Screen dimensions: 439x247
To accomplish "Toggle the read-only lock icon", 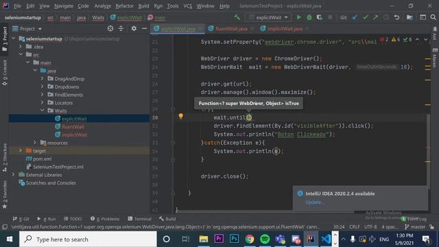I will [x=432, y=226].
